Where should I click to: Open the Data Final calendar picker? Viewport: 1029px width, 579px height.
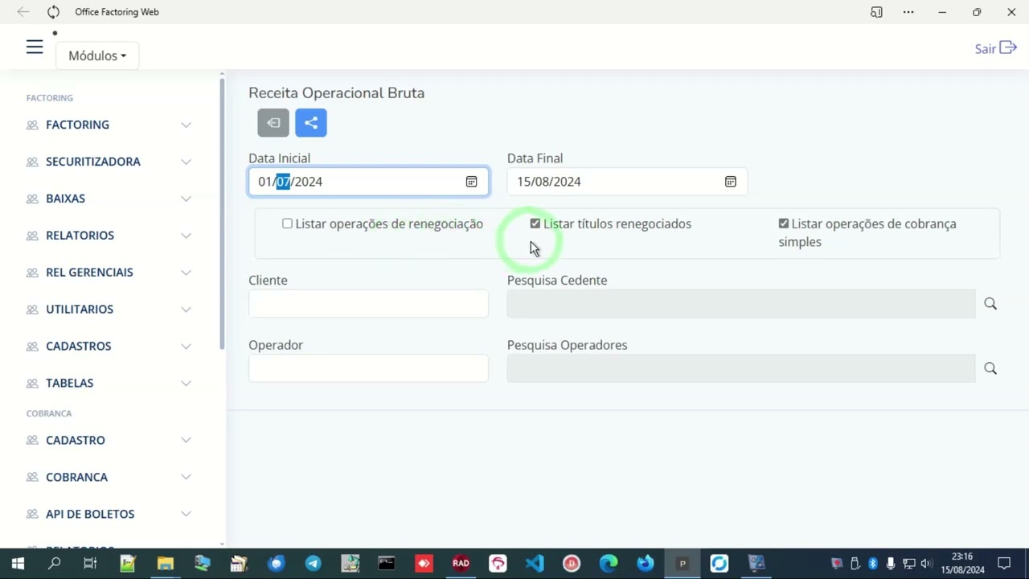(x=731, y=182)
